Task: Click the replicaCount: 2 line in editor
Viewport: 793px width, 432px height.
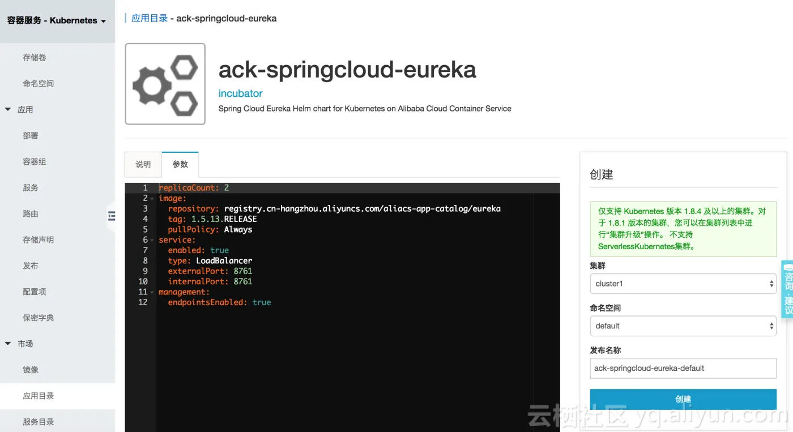Action: tap(194, 188)
